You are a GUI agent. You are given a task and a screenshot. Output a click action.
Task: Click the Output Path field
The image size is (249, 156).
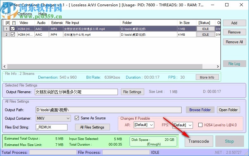(x=109, y=110)
